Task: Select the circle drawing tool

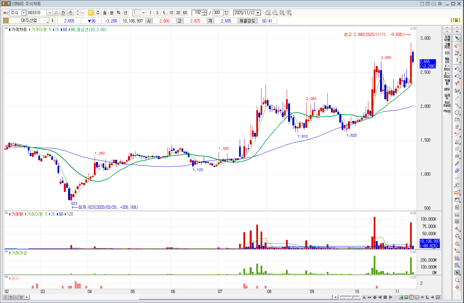Action: tap(457, 112)
